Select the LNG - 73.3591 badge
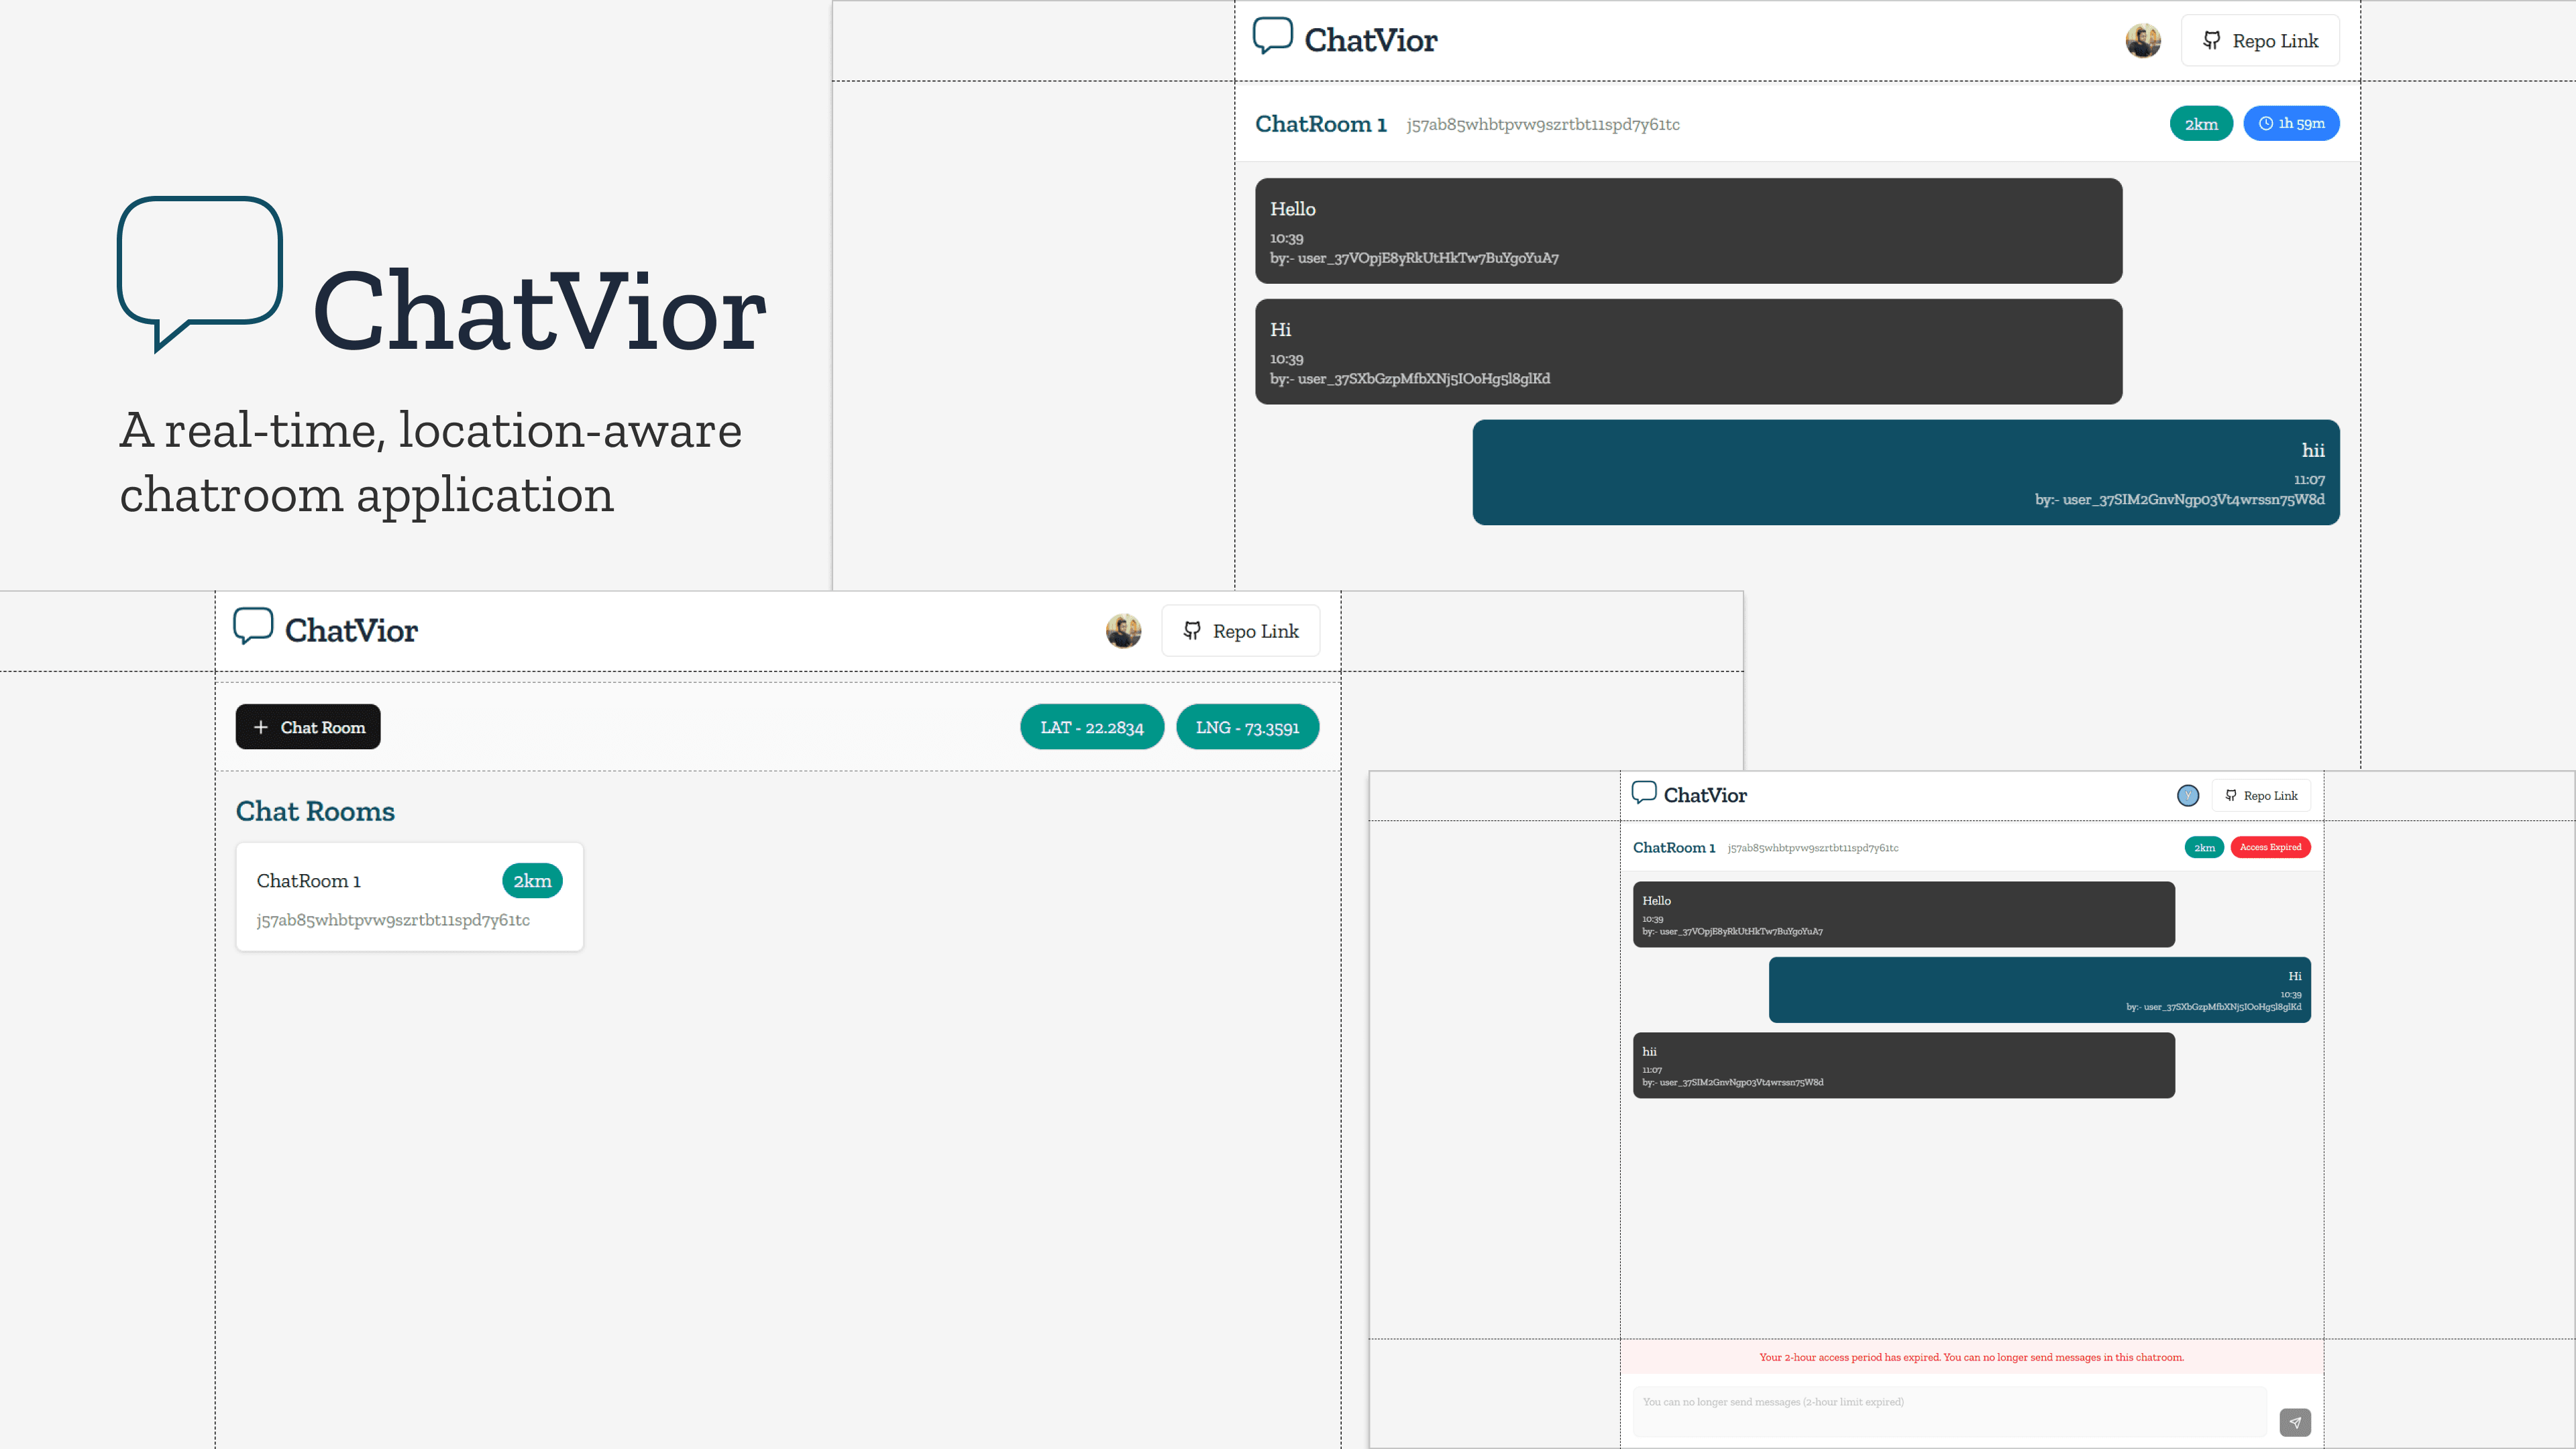The image size is (2576, 1449). click(1247, 727)
